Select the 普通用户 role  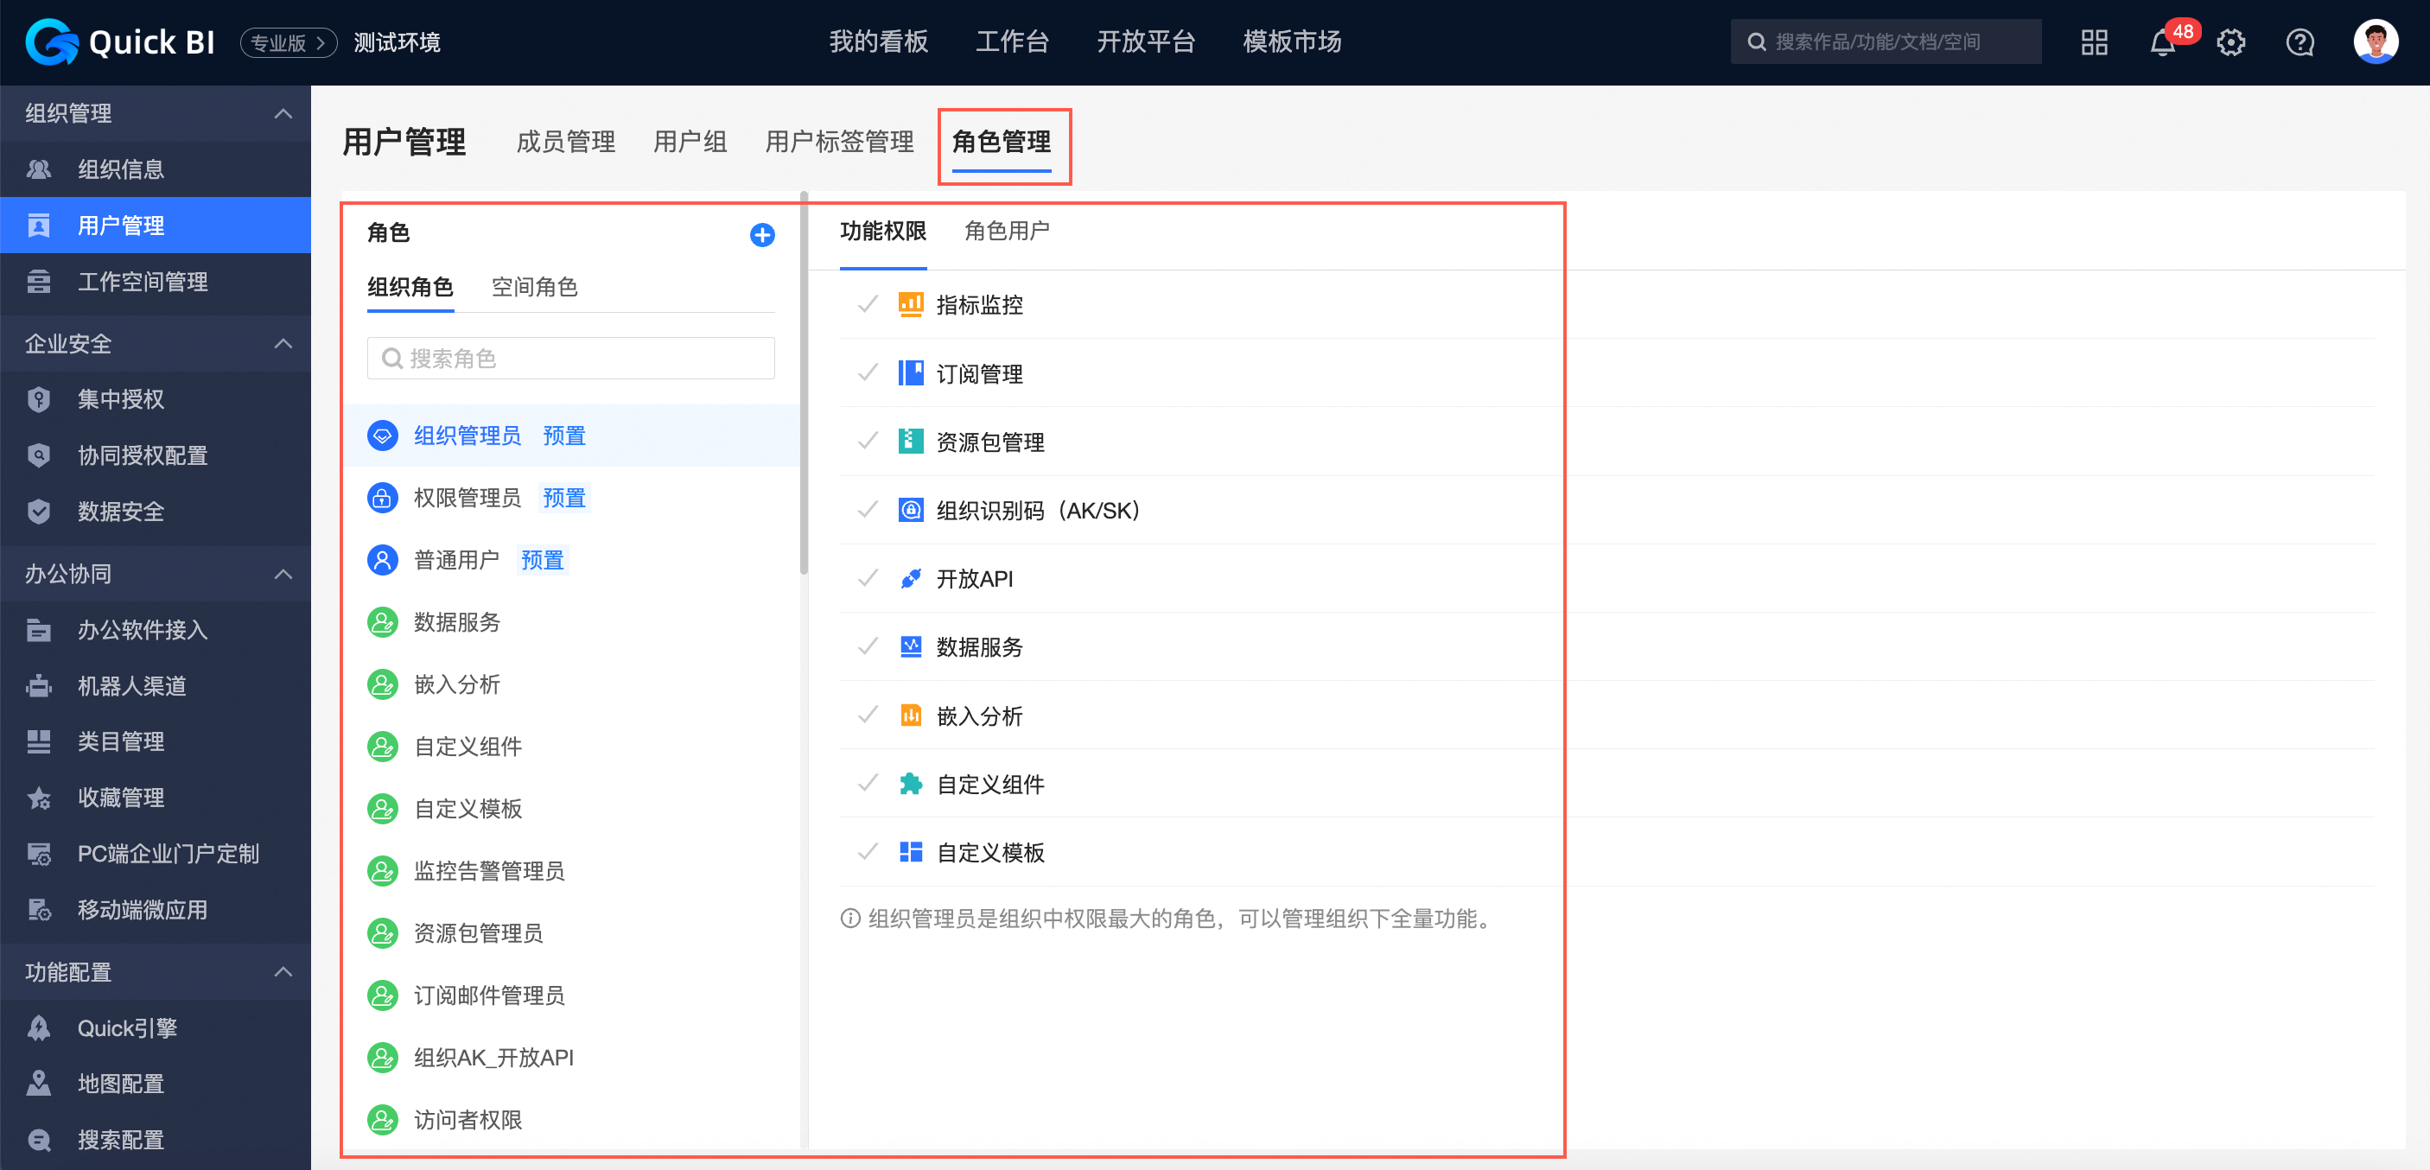tap(572, 561)
